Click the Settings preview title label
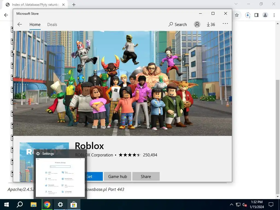Image resolution: width=280 pixels, height=210 pixels. pos(48,154)
